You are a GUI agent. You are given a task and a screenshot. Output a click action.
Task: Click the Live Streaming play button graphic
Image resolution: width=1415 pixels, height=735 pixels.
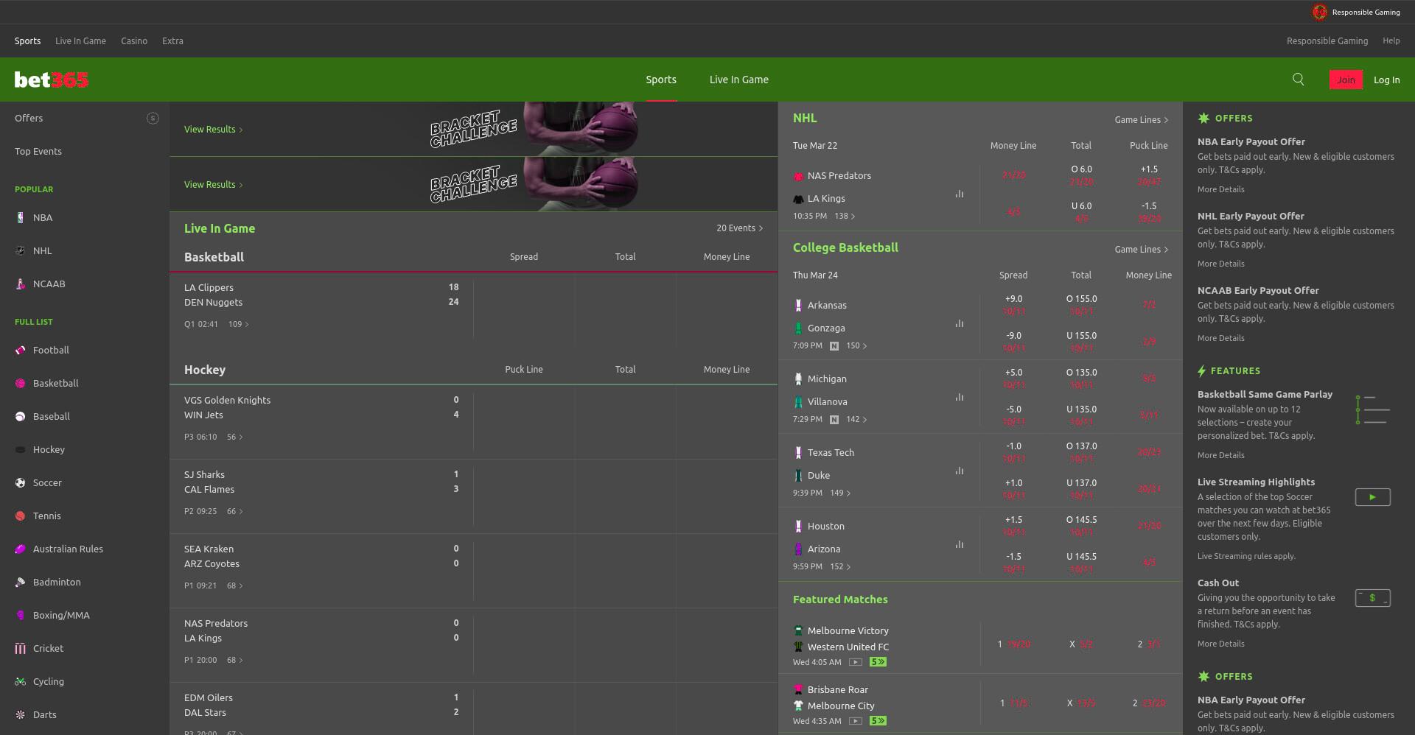click(1372, 497)
